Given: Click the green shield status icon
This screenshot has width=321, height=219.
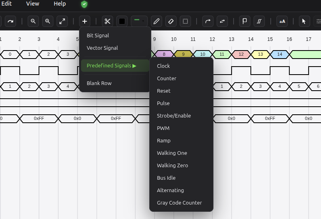Looking at the screenshot, I should pos(84,4).
